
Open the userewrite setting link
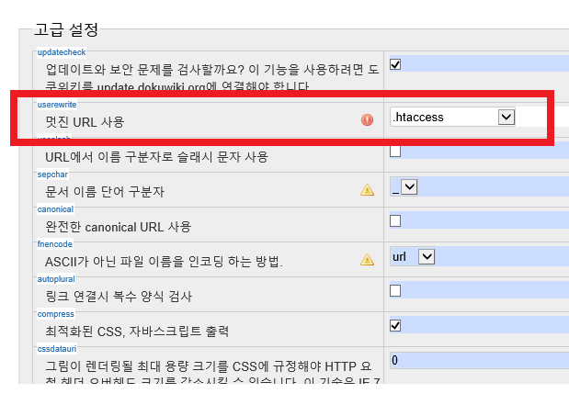pyautogui.click(x=57, y=105)
